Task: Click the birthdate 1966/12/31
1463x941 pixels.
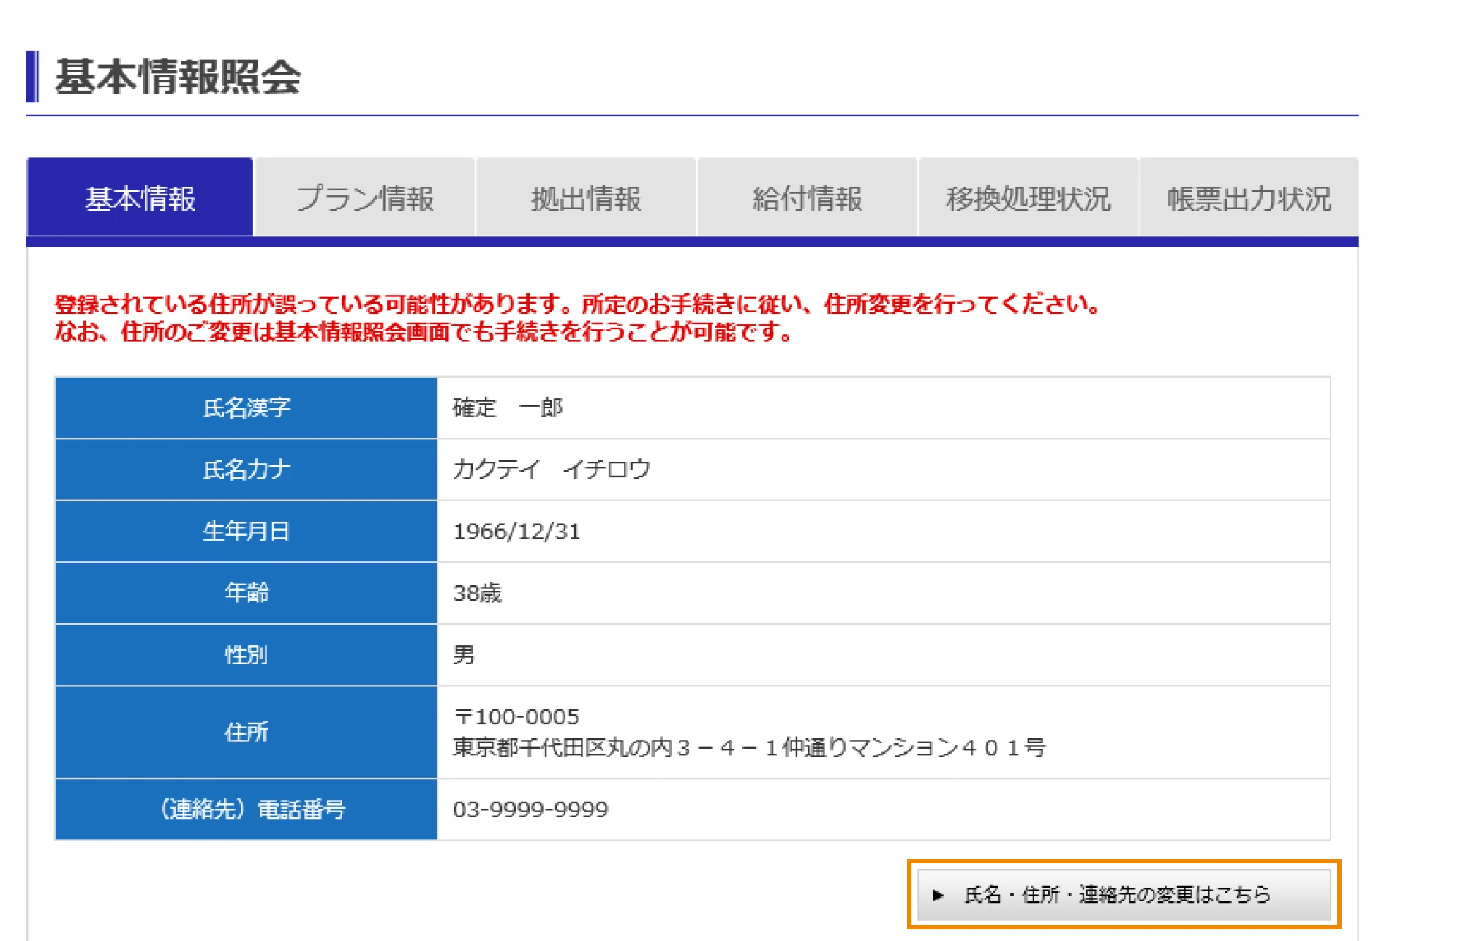Action: coord(517,531)
